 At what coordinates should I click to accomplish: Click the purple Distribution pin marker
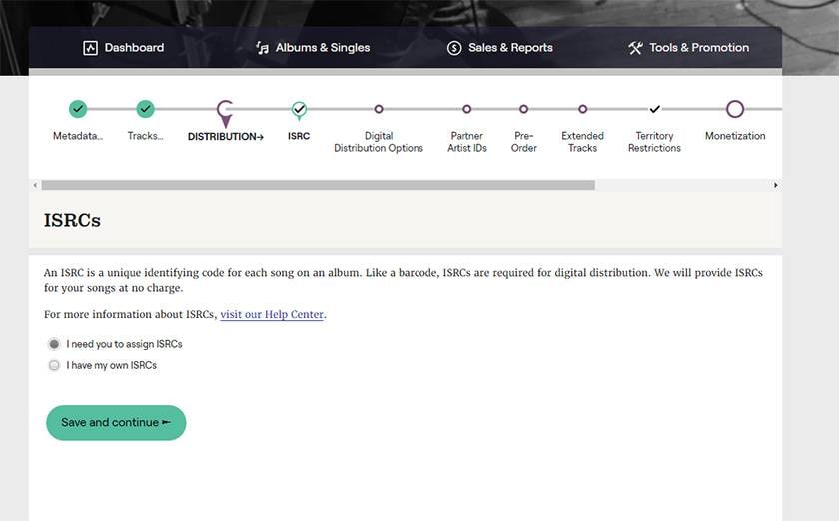(x=225, y=112)
